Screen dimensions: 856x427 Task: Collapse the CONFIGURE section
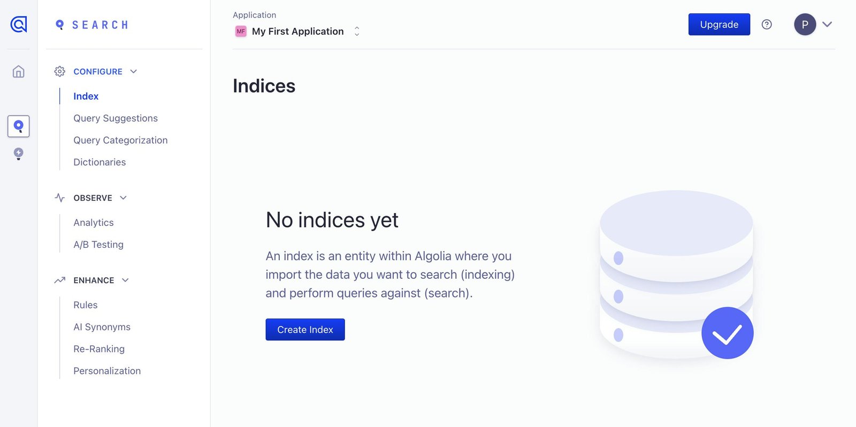(x=133, y=71)
